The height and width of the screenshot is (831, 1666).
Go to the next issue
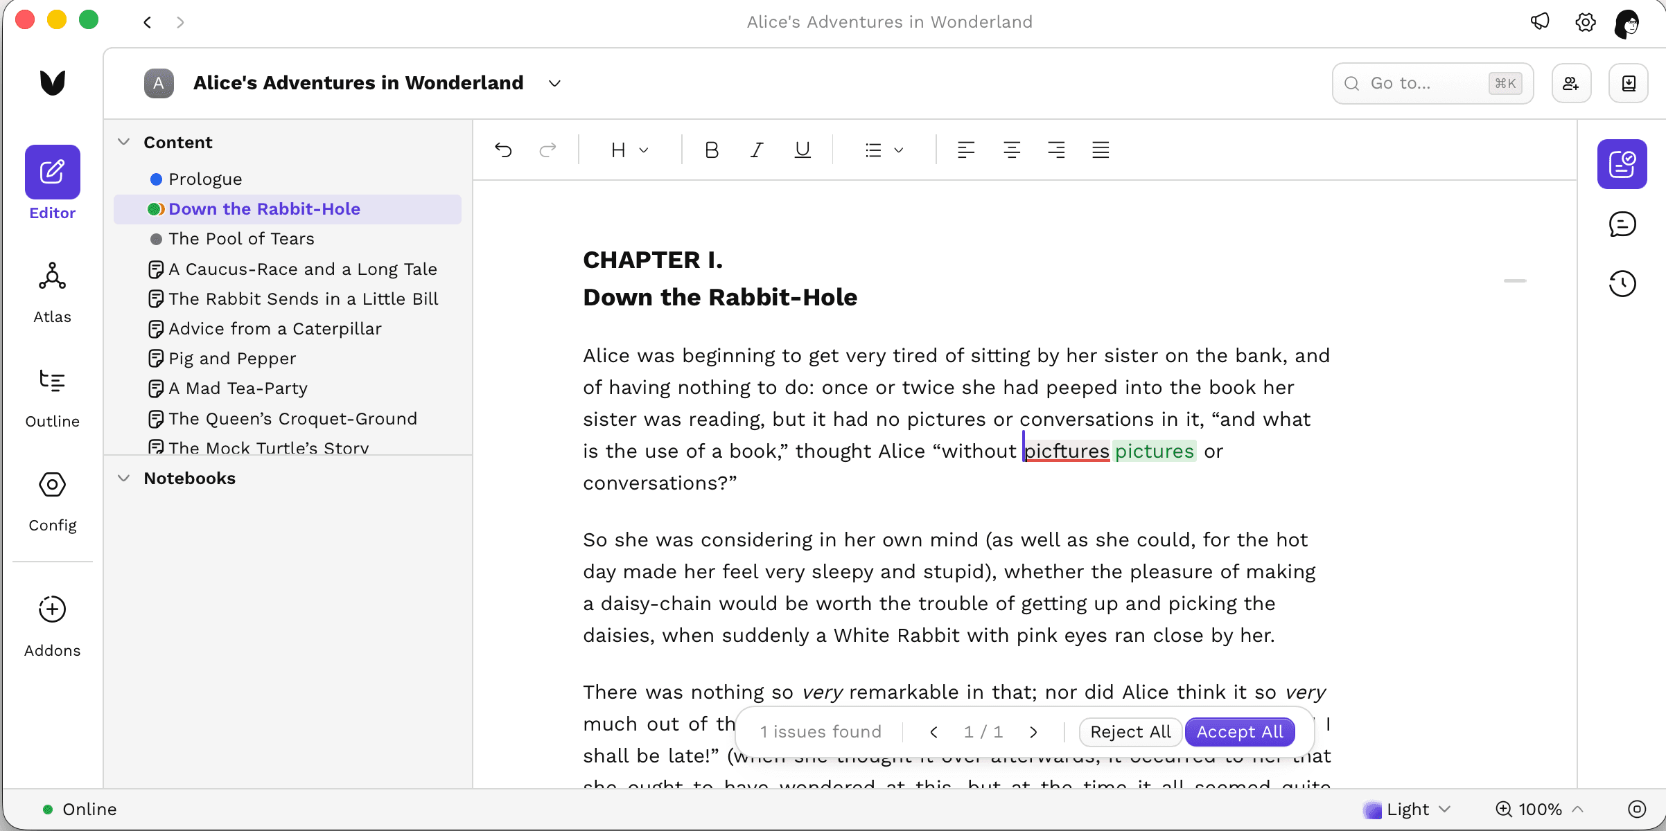pos(1033,732)
